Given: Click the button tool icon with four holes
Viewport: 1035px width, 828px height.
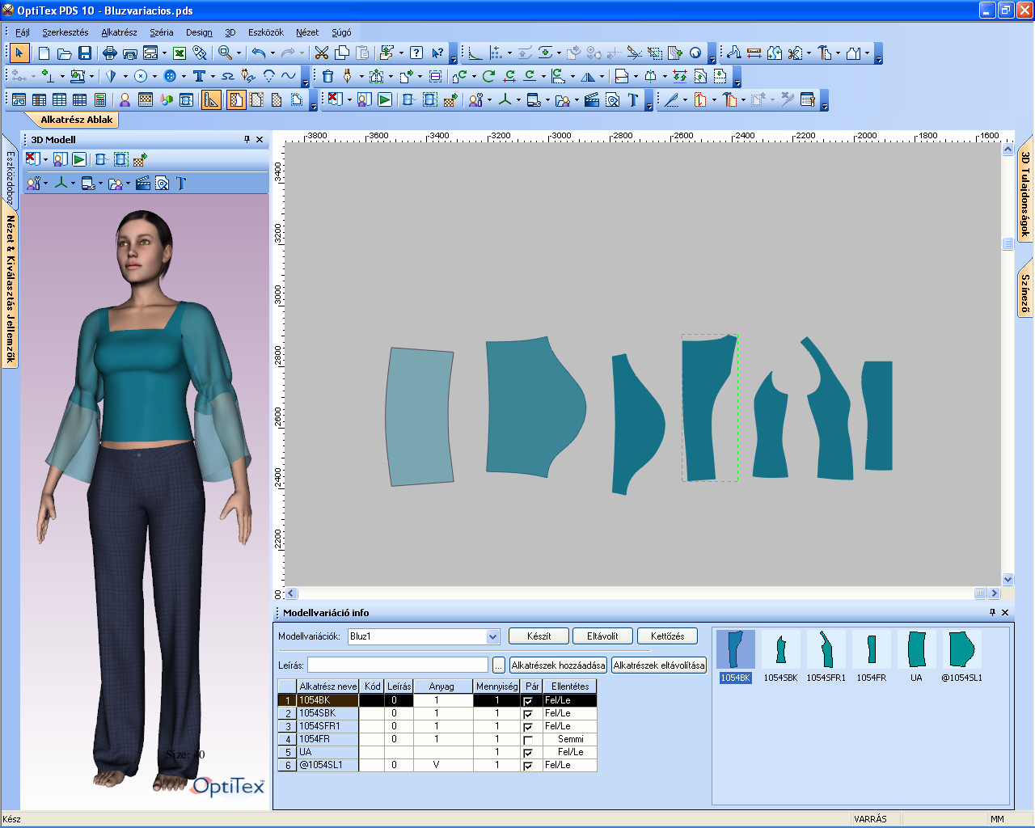Looking at the screenshot, I should [x=170, y=76].
